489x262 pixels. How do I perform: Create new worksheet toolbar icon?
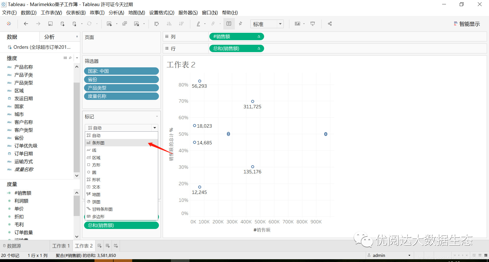click(109, 24)
